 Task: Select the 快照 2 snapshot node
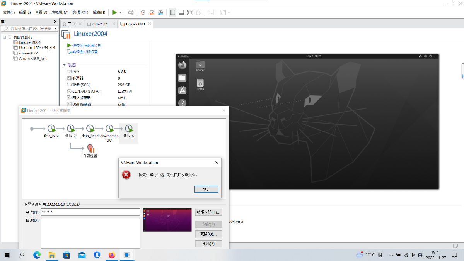71,131
